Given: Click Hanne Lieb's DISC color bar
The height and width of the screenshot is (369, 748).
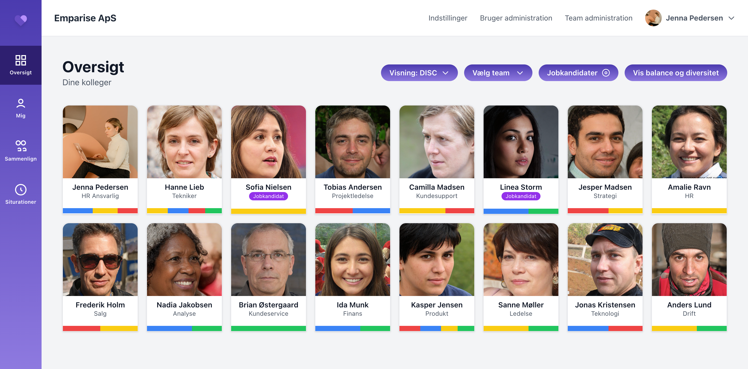Looking at the screenshot, I should (x=184, y=211).
